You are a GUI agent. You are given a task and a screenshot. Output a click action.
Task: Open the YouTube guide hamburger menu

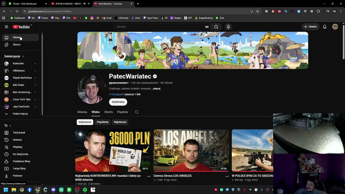(6, 27)
